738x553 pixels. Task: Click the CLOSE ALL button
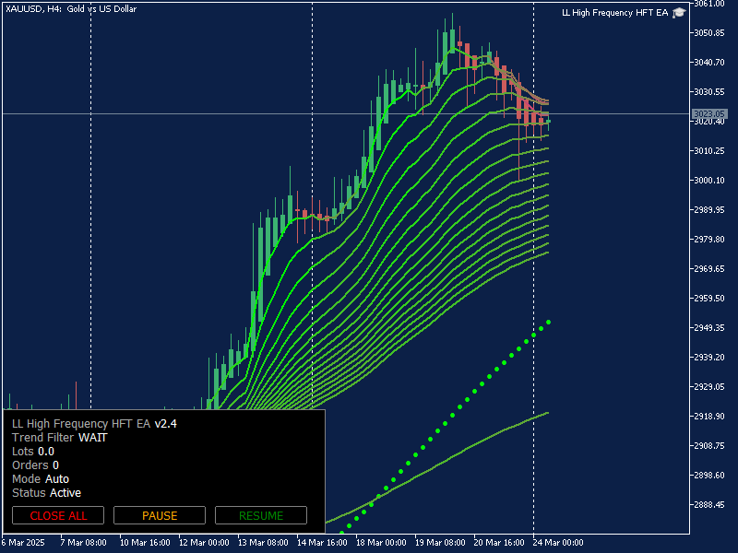click(x=58, y=515)
